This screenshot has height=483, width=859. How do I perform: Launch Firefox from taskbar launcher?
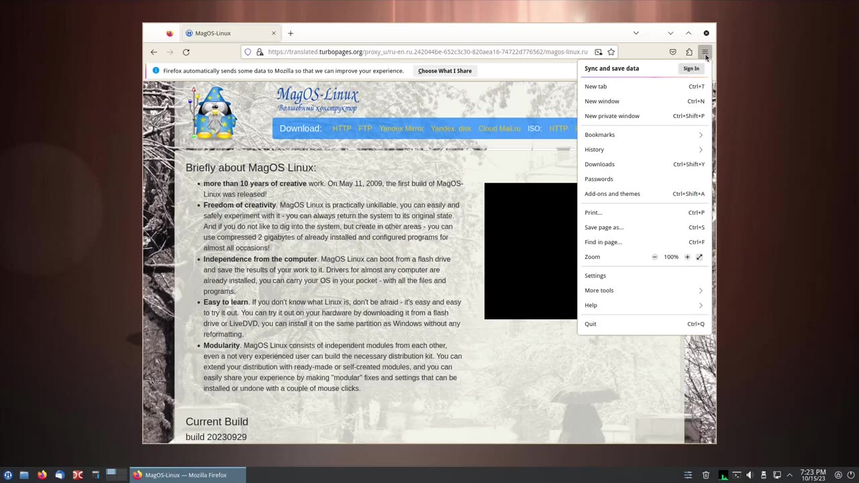[42, 475]
